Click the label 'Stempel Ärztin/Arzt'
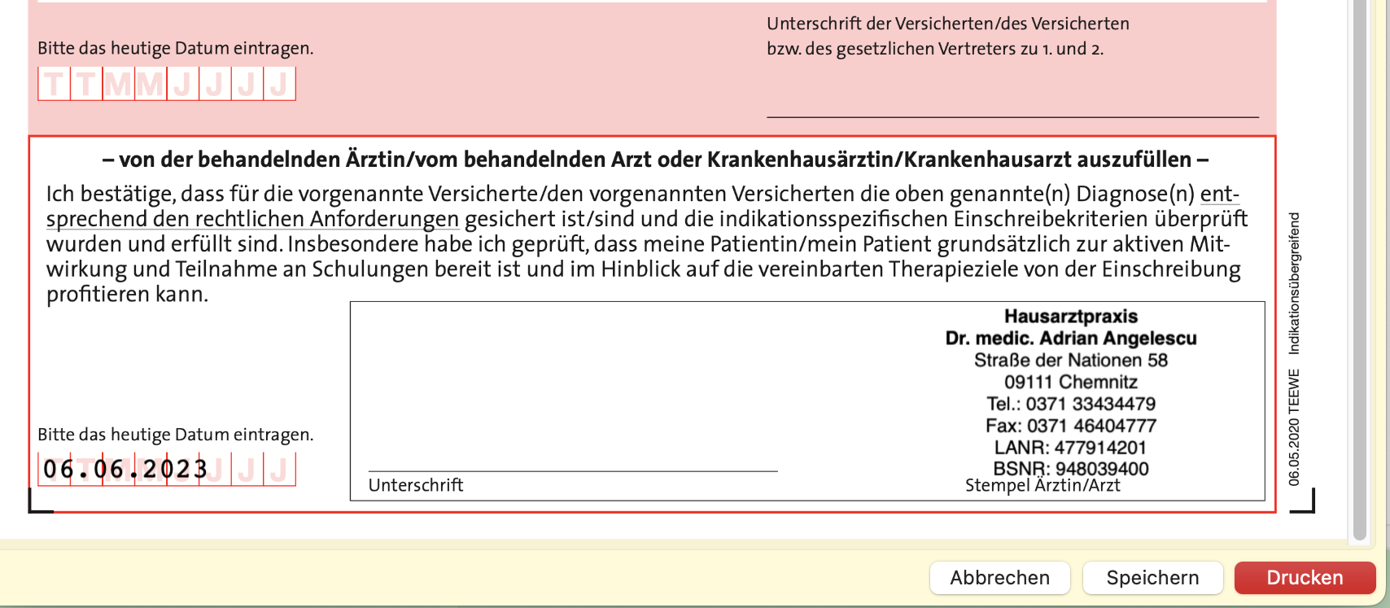Screen dimensions: 1390x608 point(1042,486)
